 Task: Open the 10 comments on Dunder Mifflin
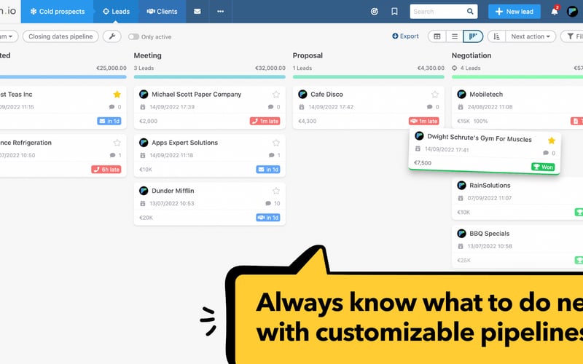pyautogui.click(x=273, y=204)
